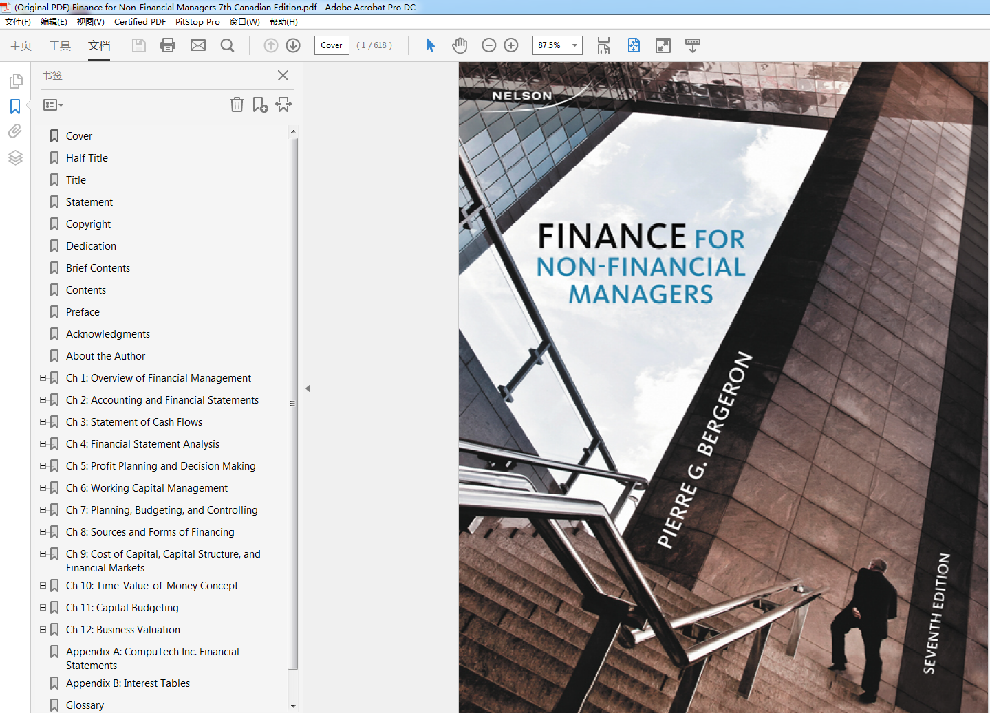The image size is (990, 713).
Task: Open the Certified PDF menu
Action: (140, 22)
